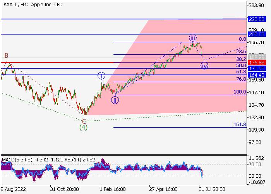Viewport: 271px width, 194px height.
Task: Click the 233.90 price axis value
Action: [256, 5]
